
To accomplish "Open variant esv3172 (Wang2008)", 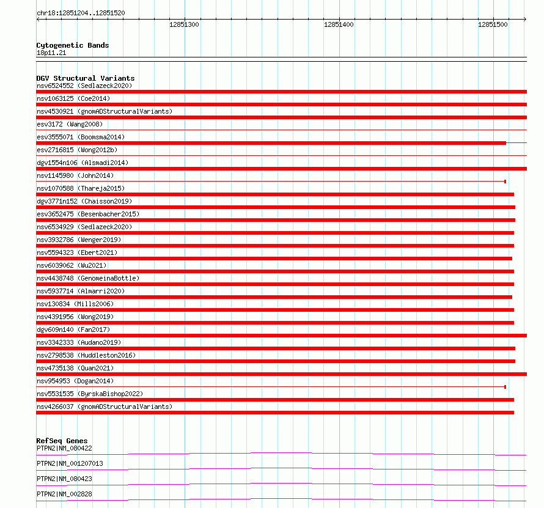I will [70, 124].
